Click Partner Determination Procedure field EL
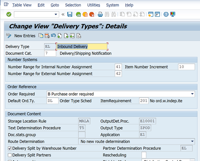The image size is (200, 161). (186, 148)
